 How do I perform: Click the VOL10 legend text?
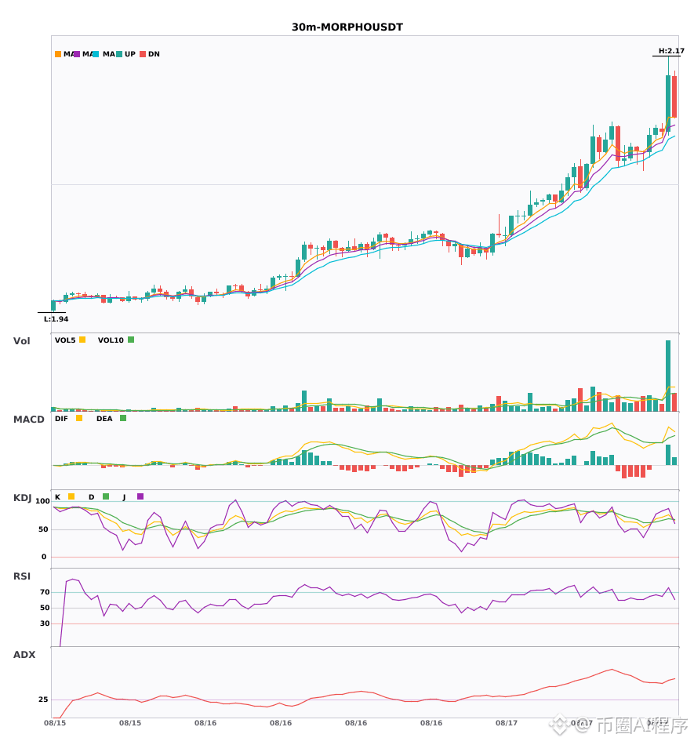pyautogui.click(x=111, y=340)
